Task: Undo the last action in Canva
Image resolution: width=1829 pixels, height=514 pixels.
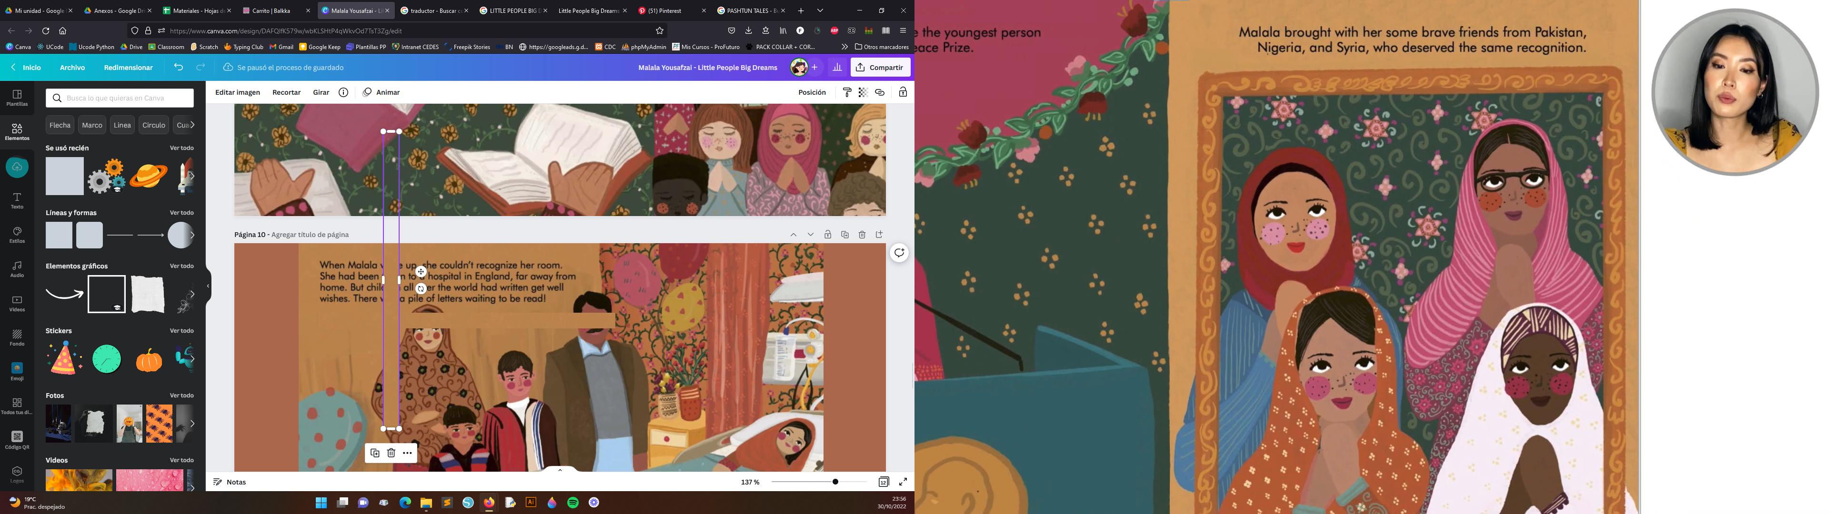Action: coord(178,68)
